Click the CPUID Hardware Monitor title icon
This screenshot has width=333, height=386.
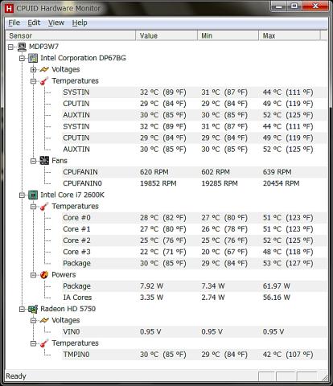tap(9, 8)
